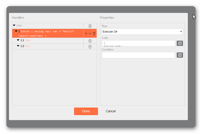Click the Properties heading

(107, 18)
